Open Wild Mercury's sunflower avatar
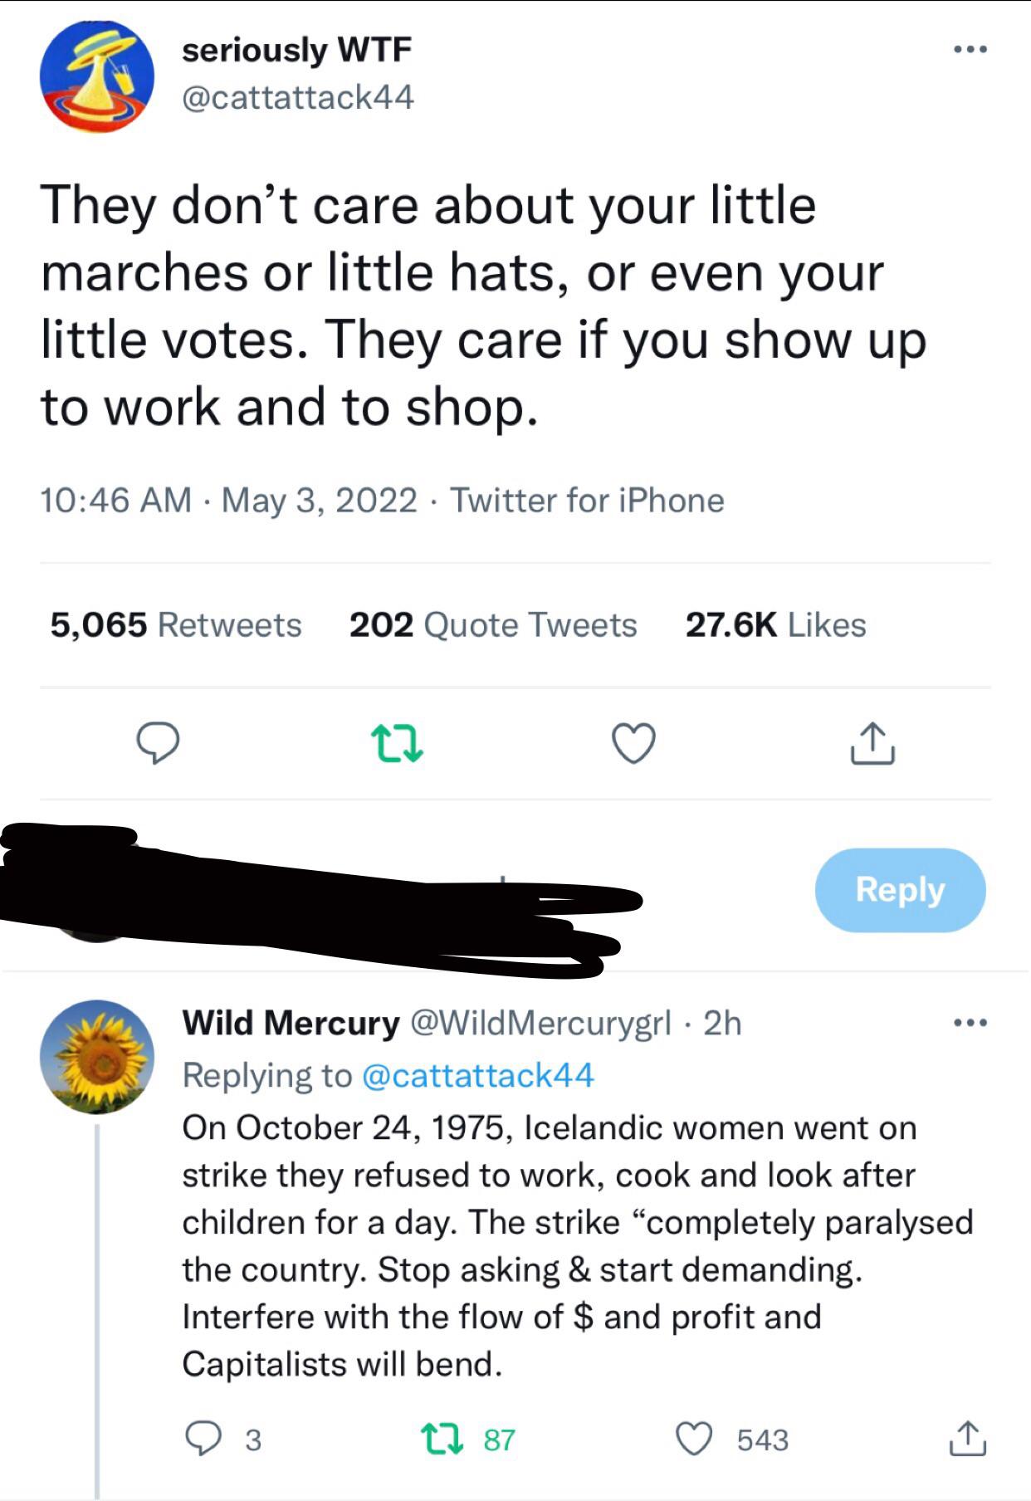Screen dimensions: 1031x1501 tap(97, 1056)
